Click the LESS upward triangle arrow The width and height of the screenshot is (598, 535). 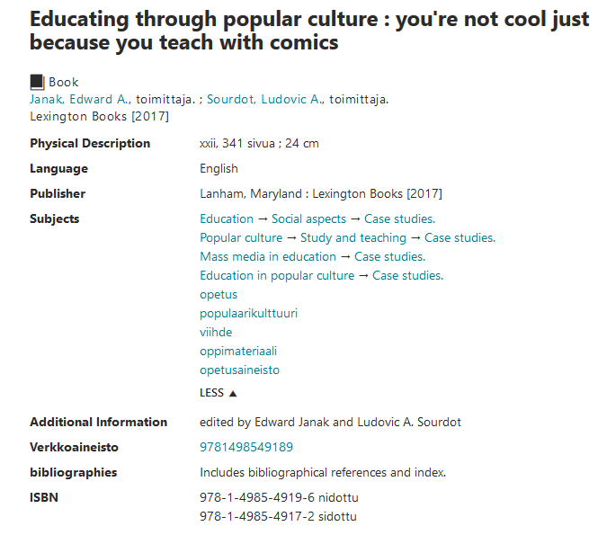point(233,394)
